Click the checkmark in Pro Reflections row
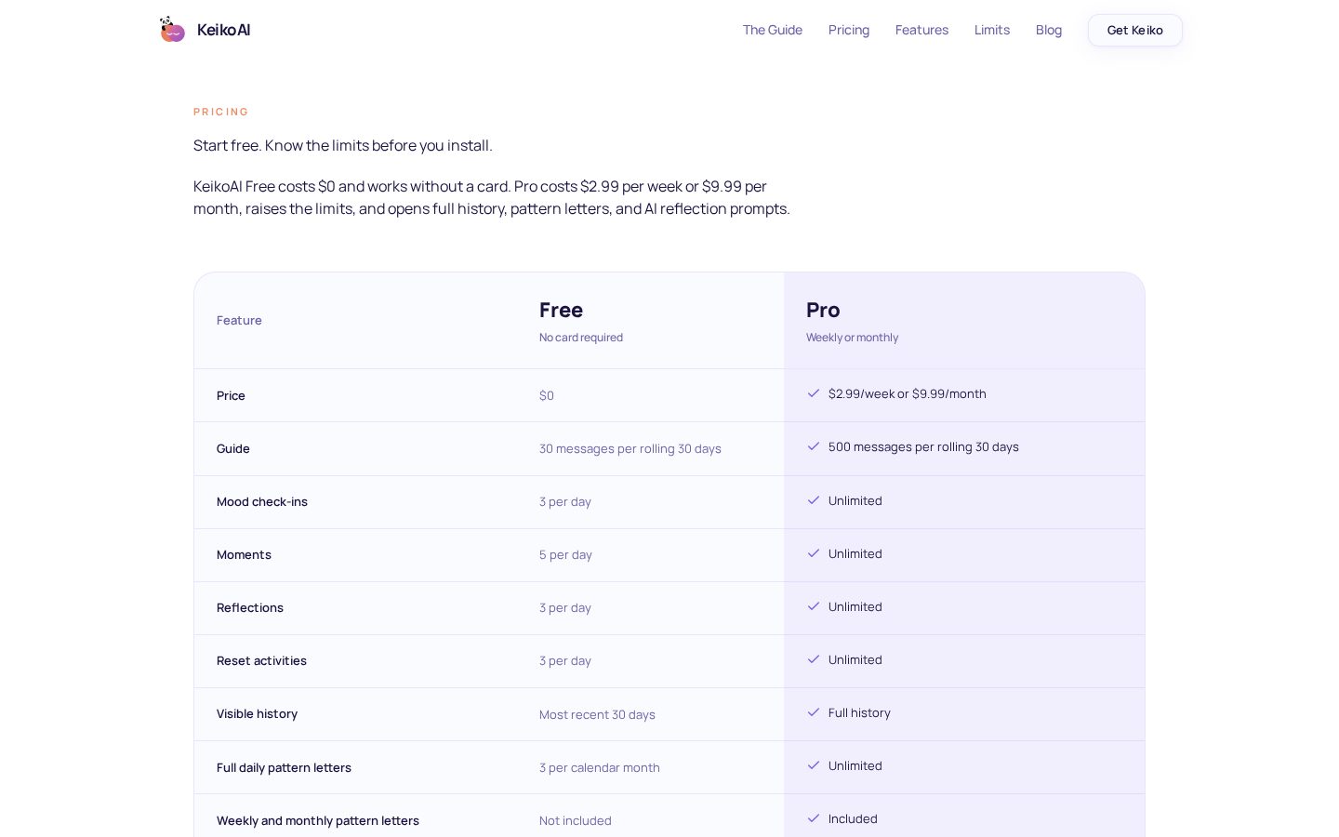The image size is (1339, 837). (x=814, y=606)
